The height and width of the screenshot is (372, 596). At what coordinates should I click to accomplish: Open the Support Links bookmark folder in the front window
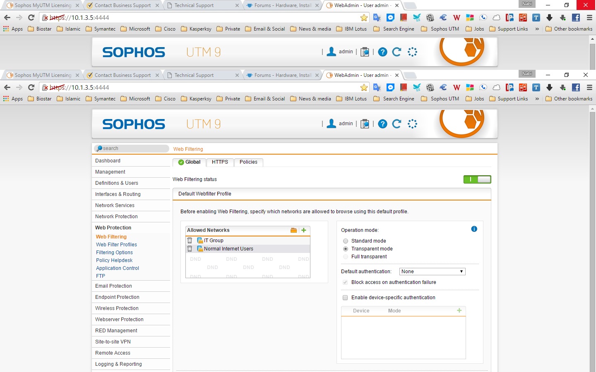click(509, 99)
